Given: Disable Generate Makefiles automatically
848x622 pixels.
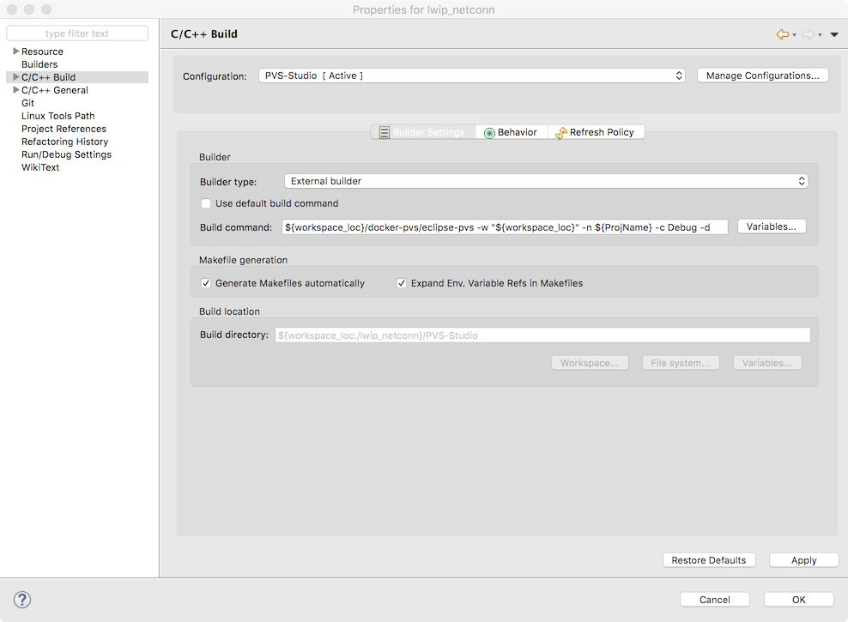Looking at the screenshot, I should click(205, 282).
